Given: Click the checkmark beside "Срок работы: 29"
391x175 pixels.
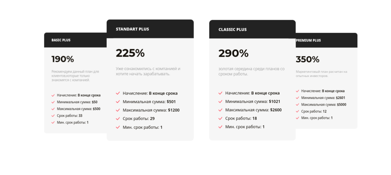Looking at the screenshot, I should coord(118,119).
